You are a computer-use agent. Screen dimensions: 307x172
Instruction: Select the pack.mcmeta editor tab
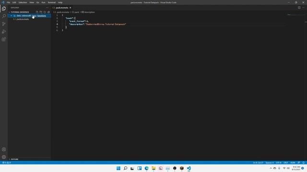[62, 8]
